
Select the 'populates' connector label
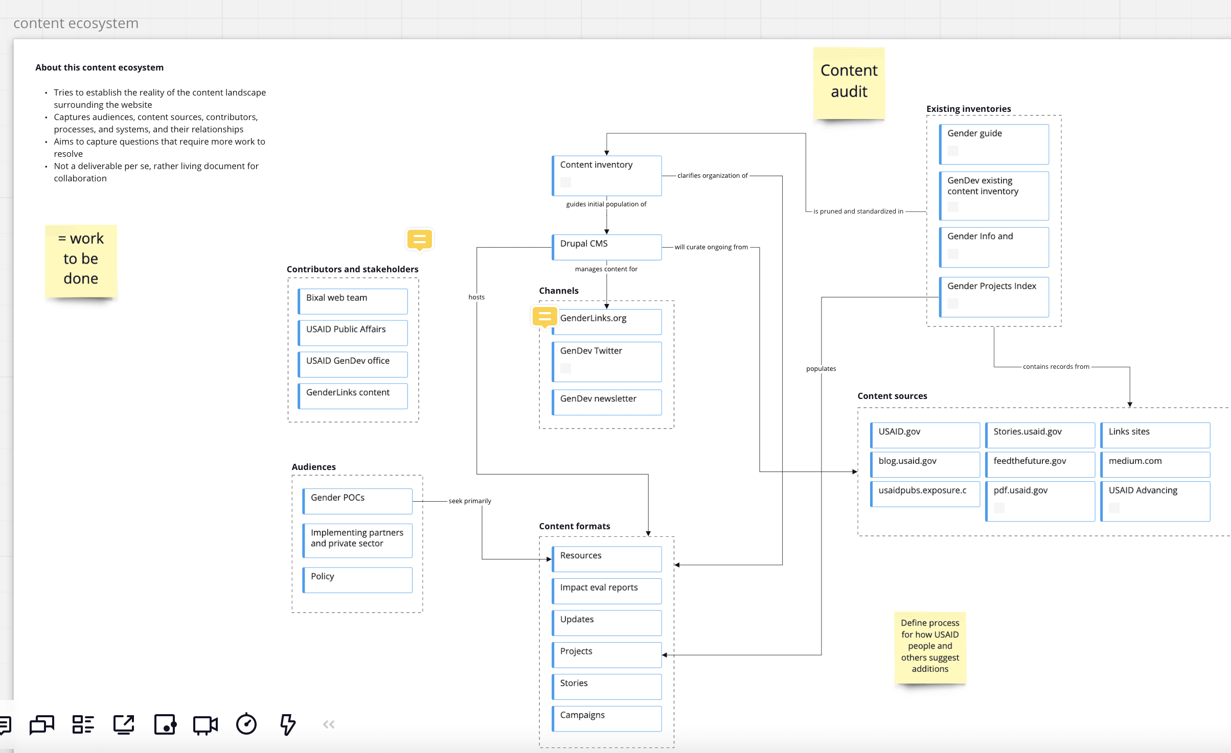click(x=821, y=369)
